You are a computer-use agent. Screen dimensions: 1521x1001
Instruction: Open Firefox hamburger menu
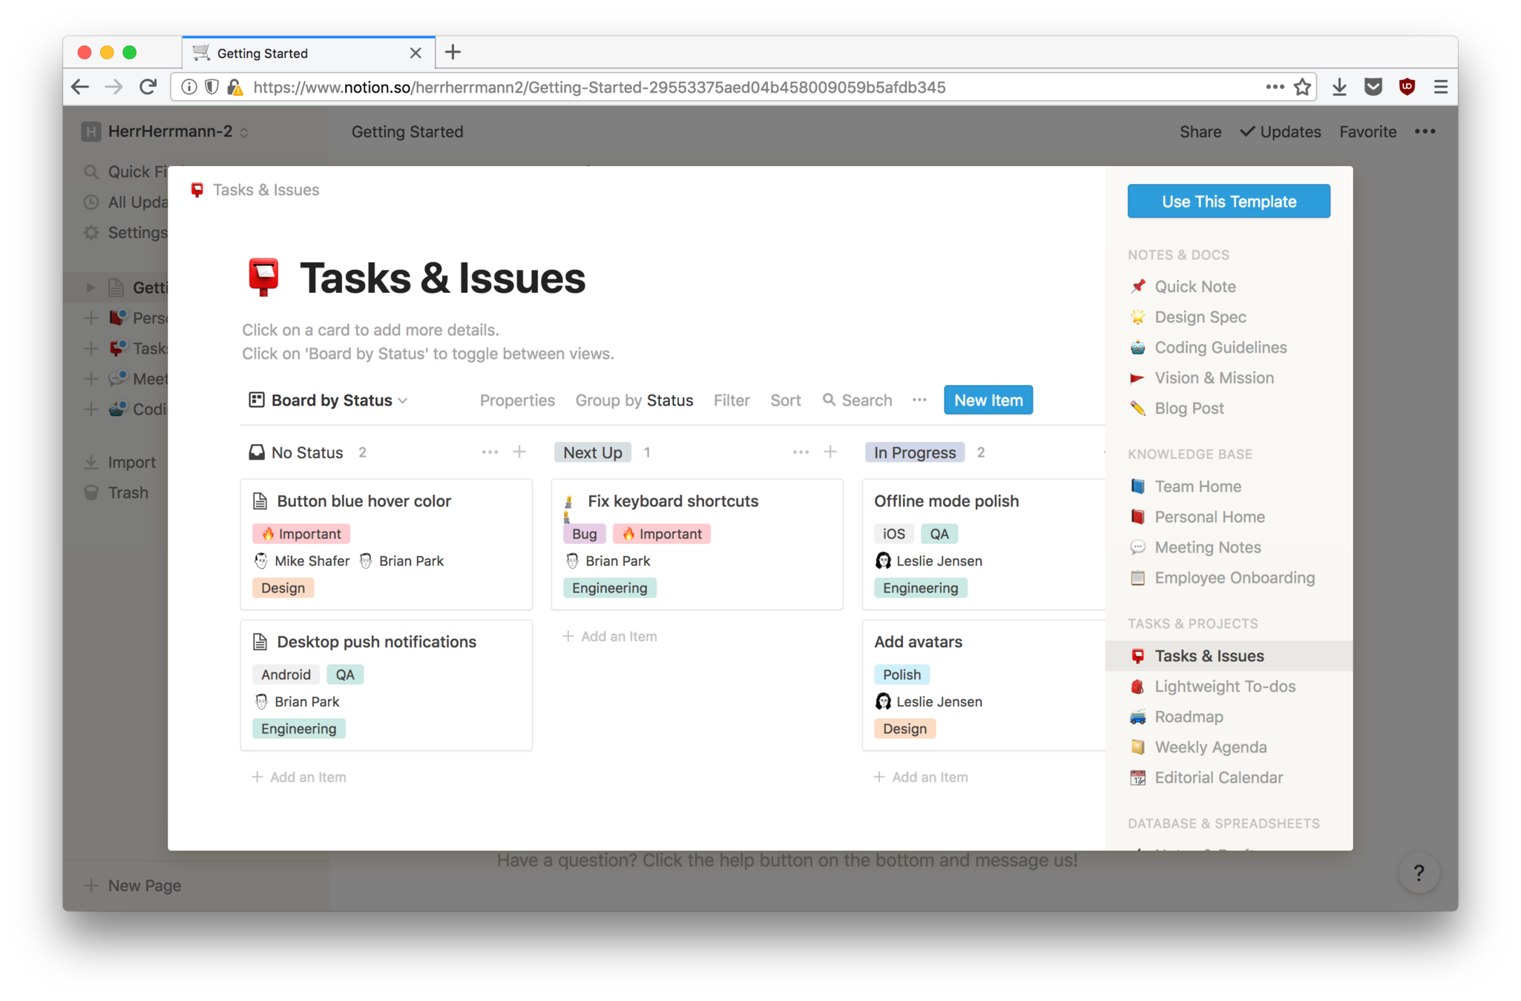tap(1441, 87)
